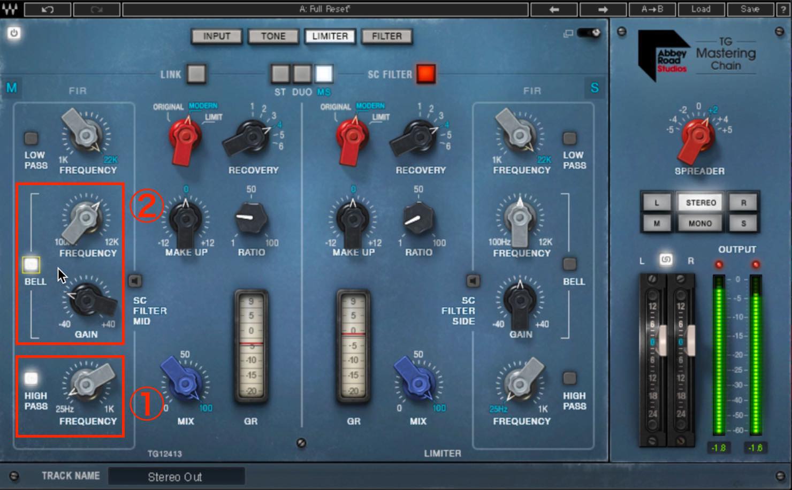Screen dimensions: 792x490
Task: Click the A→B copy button
Action: click(x=651, y=9)
